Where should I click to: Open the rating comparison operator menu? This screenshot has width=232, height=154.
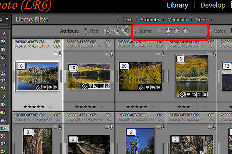coord(159,31)
